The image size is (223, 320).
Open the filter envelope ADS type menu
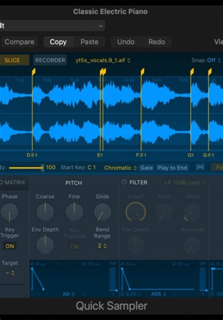pyautogui.click(x=158, y=294)
